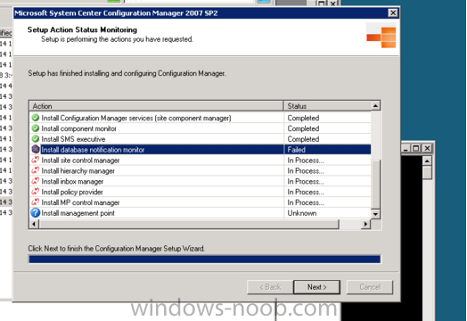Click question mark icon for Install management point
The image size is (467, 321).
(36, 213)
